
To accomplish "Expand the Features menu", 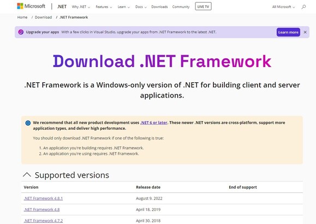I will (104, 7).
